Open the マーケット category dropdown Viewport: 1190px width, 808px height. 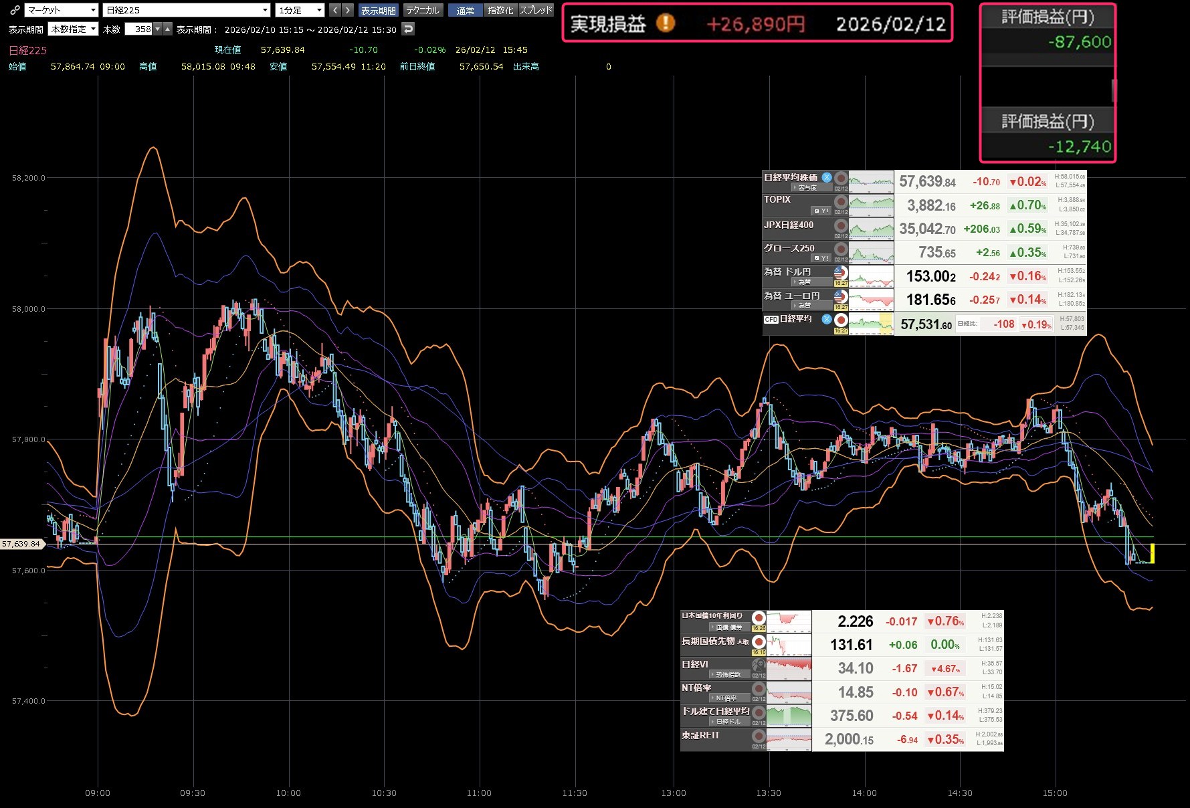[62, 10]
